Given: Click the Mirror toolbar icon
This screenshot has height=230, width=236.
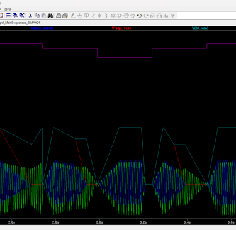Looking at the screenshot, I should click(159, 16).
